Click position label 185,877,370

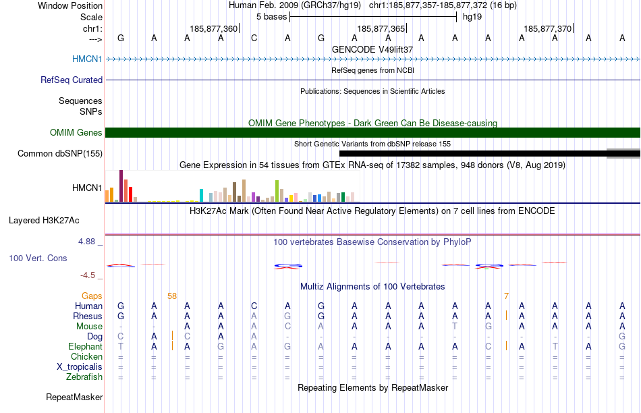(x=548, y=28)
